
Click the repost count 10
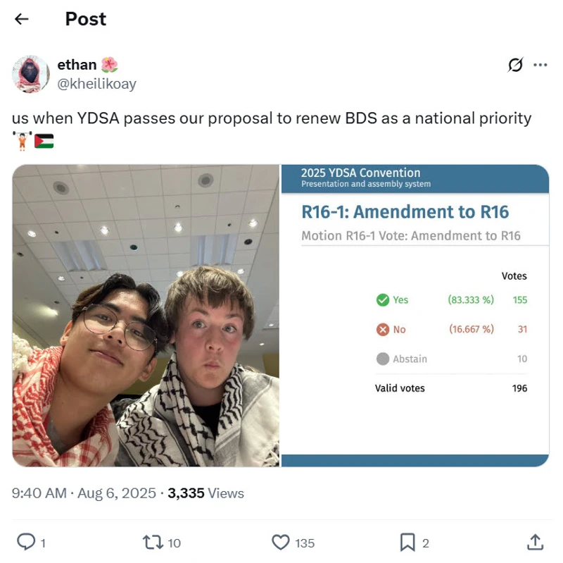coord(174,543)
